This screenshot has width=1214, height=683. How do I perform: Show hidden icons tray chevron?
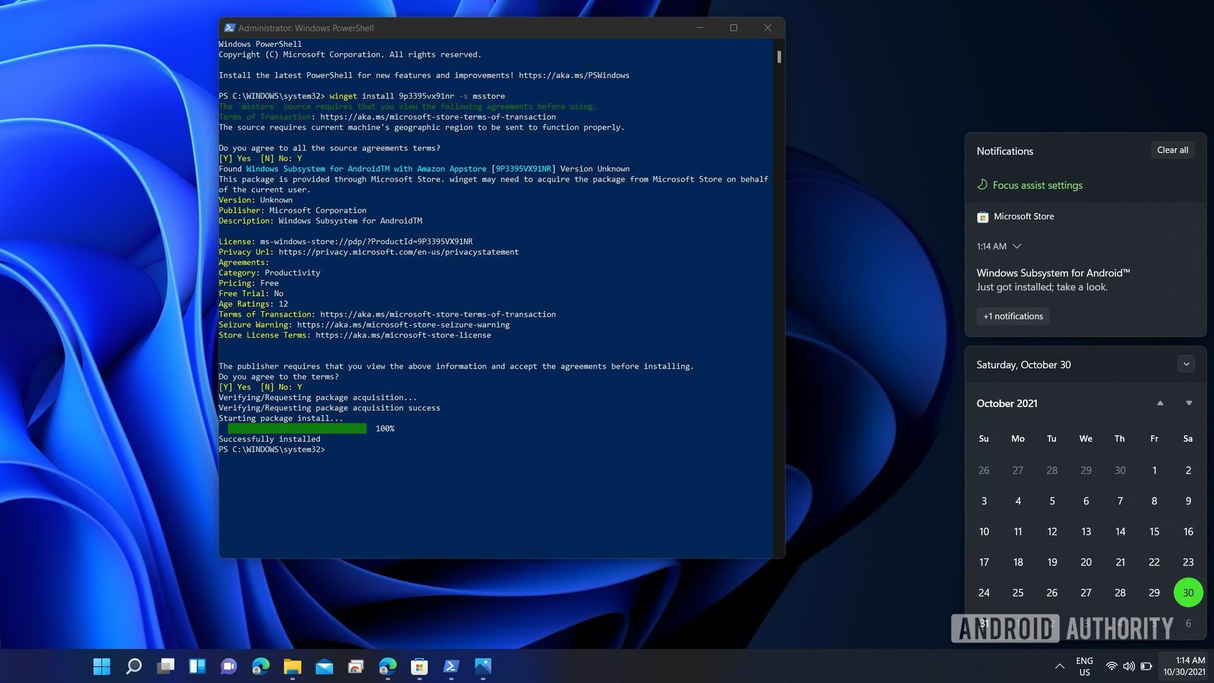coord(1059,666)
